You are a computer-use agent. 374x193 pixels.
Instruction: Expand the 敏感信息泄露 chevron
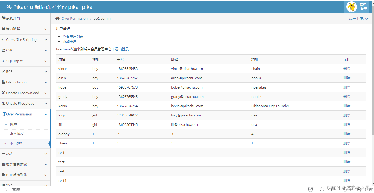coord(46,164)
